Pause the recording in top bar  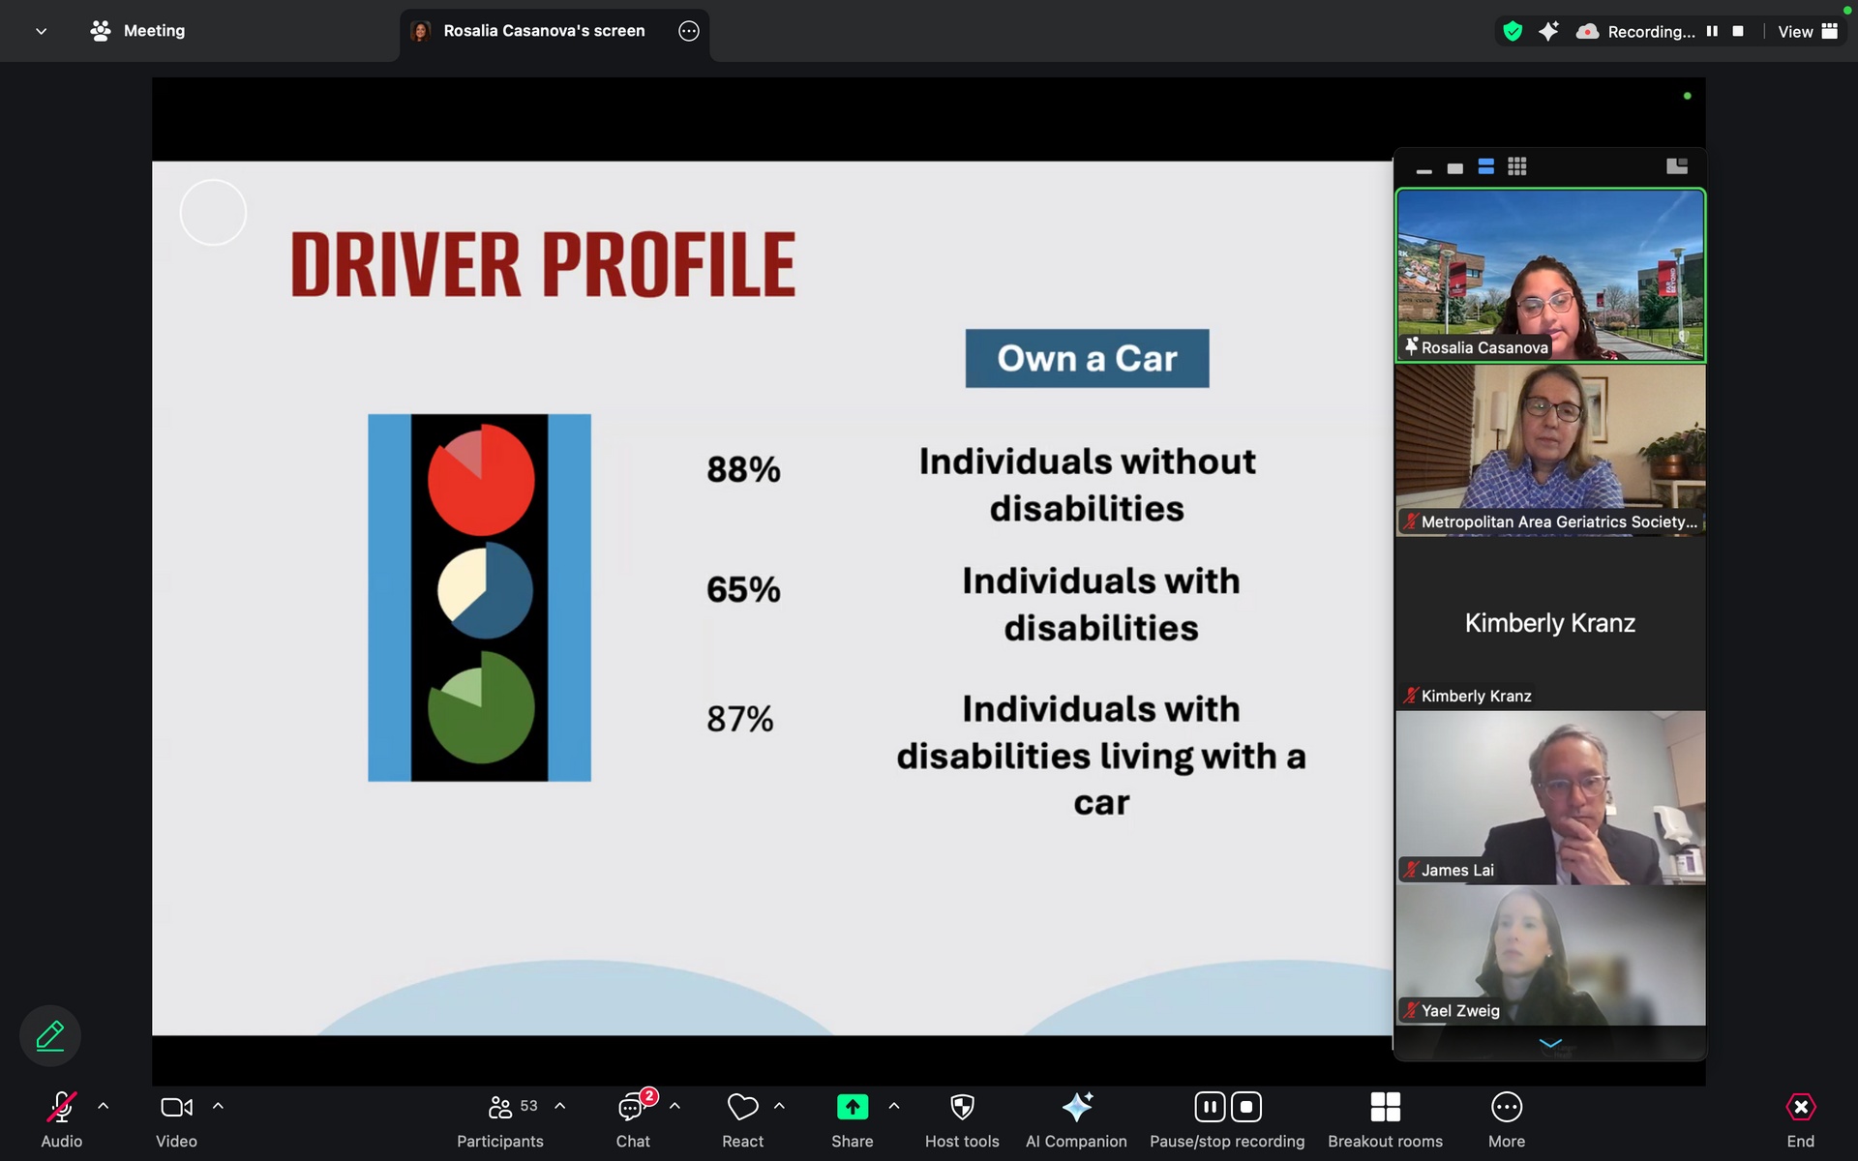point(1712,31)
